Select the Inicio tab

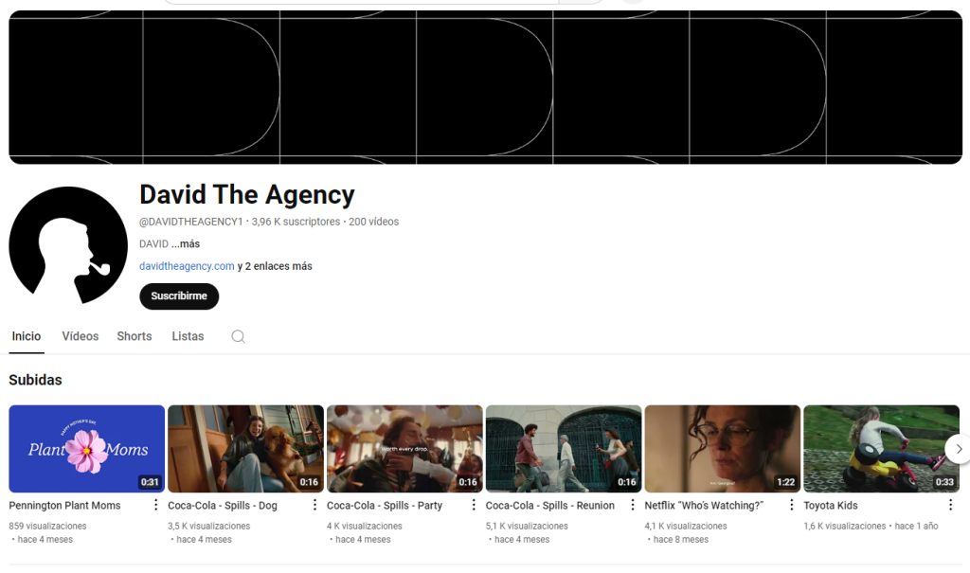[x=26, y=336]
